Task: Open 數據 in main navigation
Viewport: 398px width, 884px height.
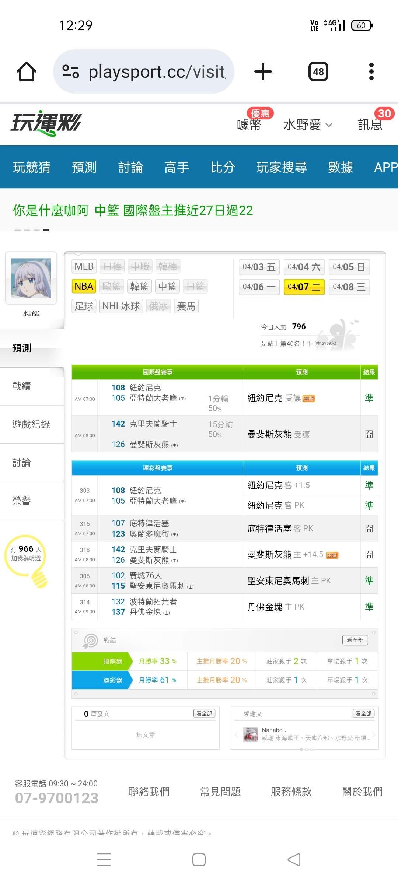Action: [x=341, y=167]
